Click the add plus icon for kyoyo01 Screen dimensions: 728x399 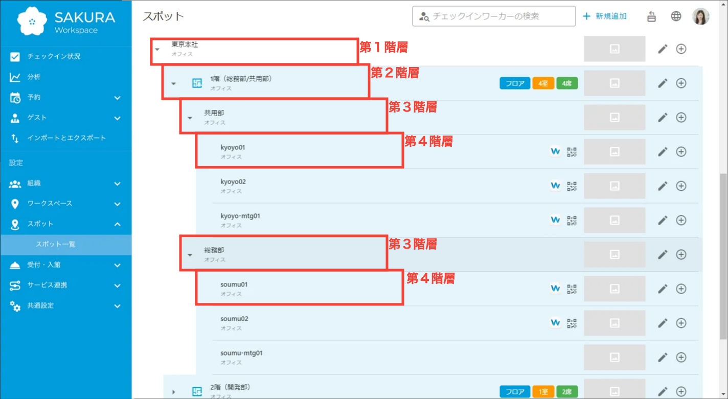click(x=681, y=152)
